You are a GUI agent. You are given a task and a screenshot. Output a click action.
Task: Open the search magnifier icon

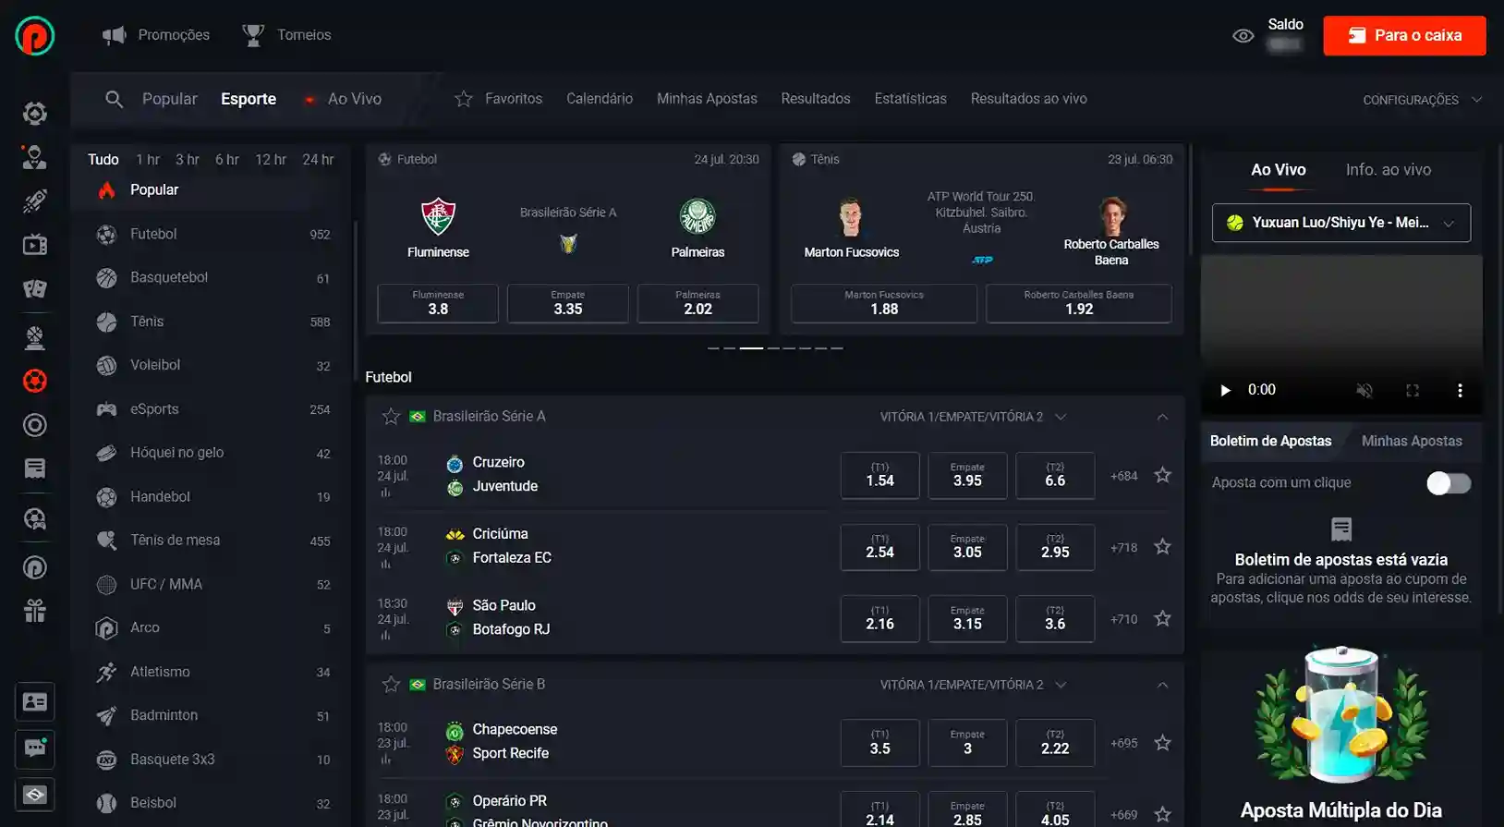(x=114, y=99)
